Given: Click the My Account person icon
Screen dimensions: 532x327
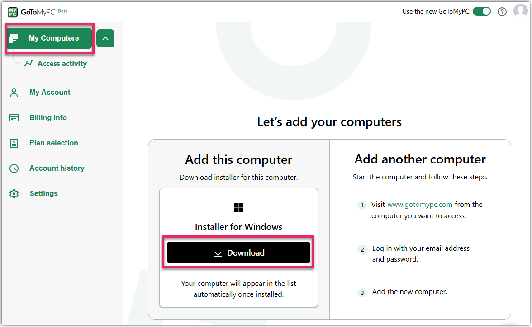Looking at the screenshot, I should (14, 93).
